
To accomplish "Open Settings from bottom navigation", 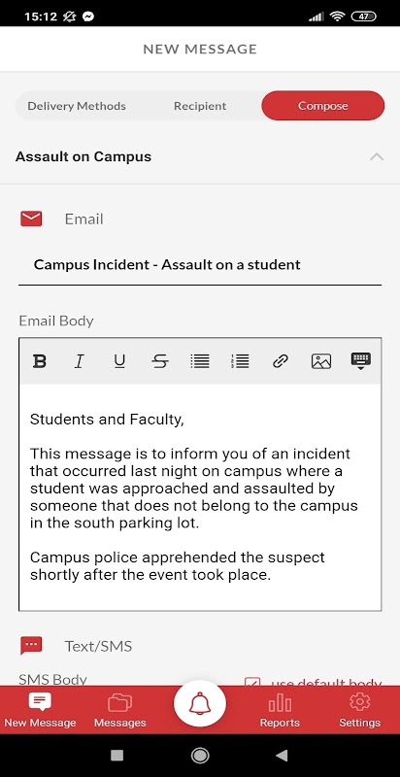I will tap(360, 710).
